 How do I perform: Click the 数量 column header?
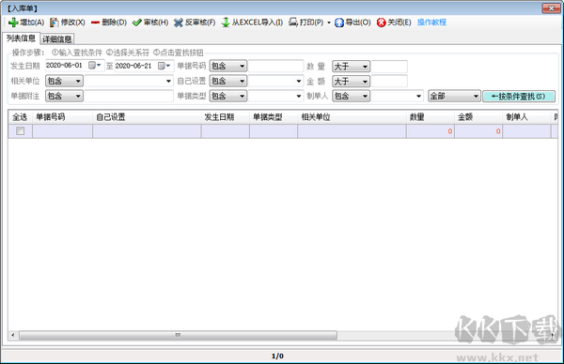(x=431, y=117)
